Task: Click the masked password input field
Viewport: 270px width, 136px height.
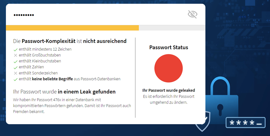Action: tap(89, 15)
